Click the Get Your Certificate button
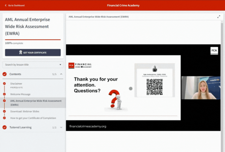 [x=33, y=52]
